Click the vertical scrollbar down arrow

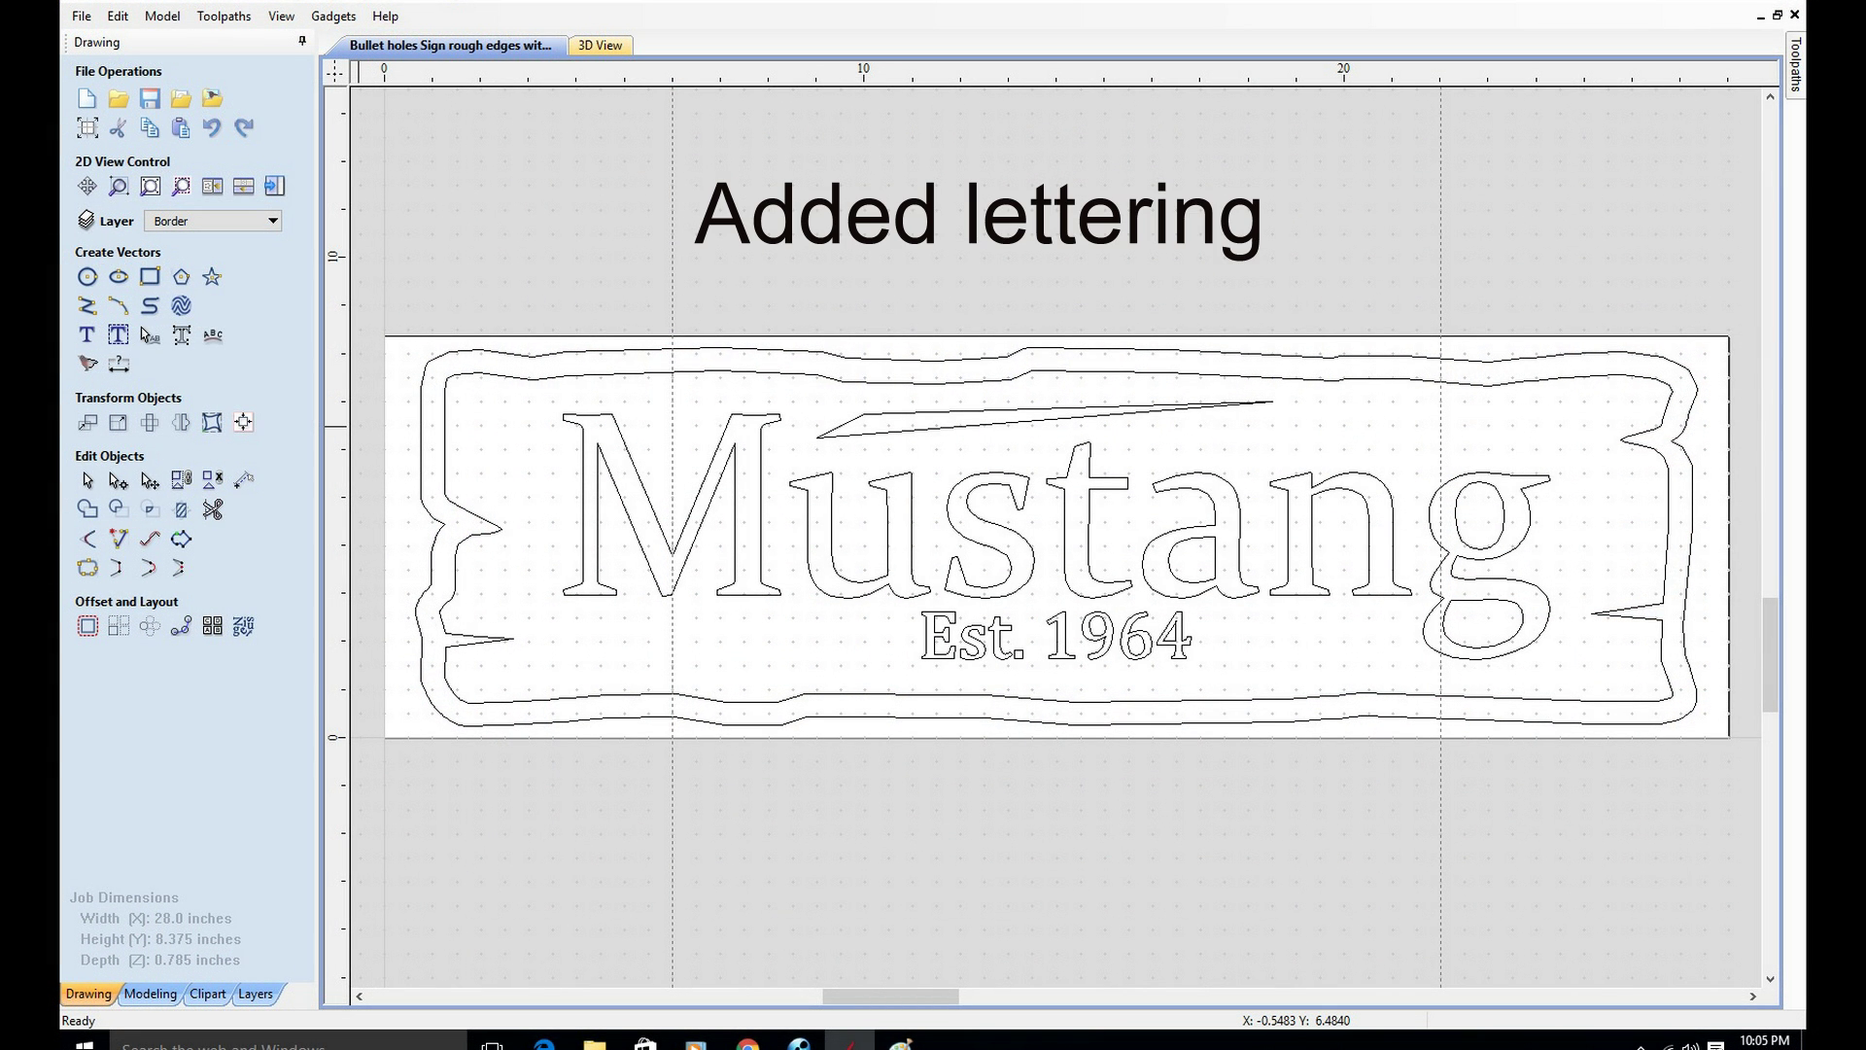coord(1770,979)
